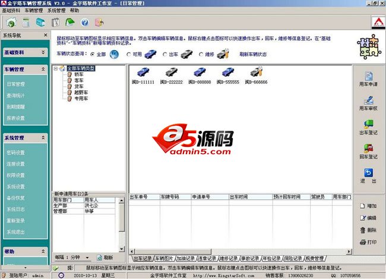
Task: Open the calendar notepad toolbar icon
Action: tap(55, 23)
